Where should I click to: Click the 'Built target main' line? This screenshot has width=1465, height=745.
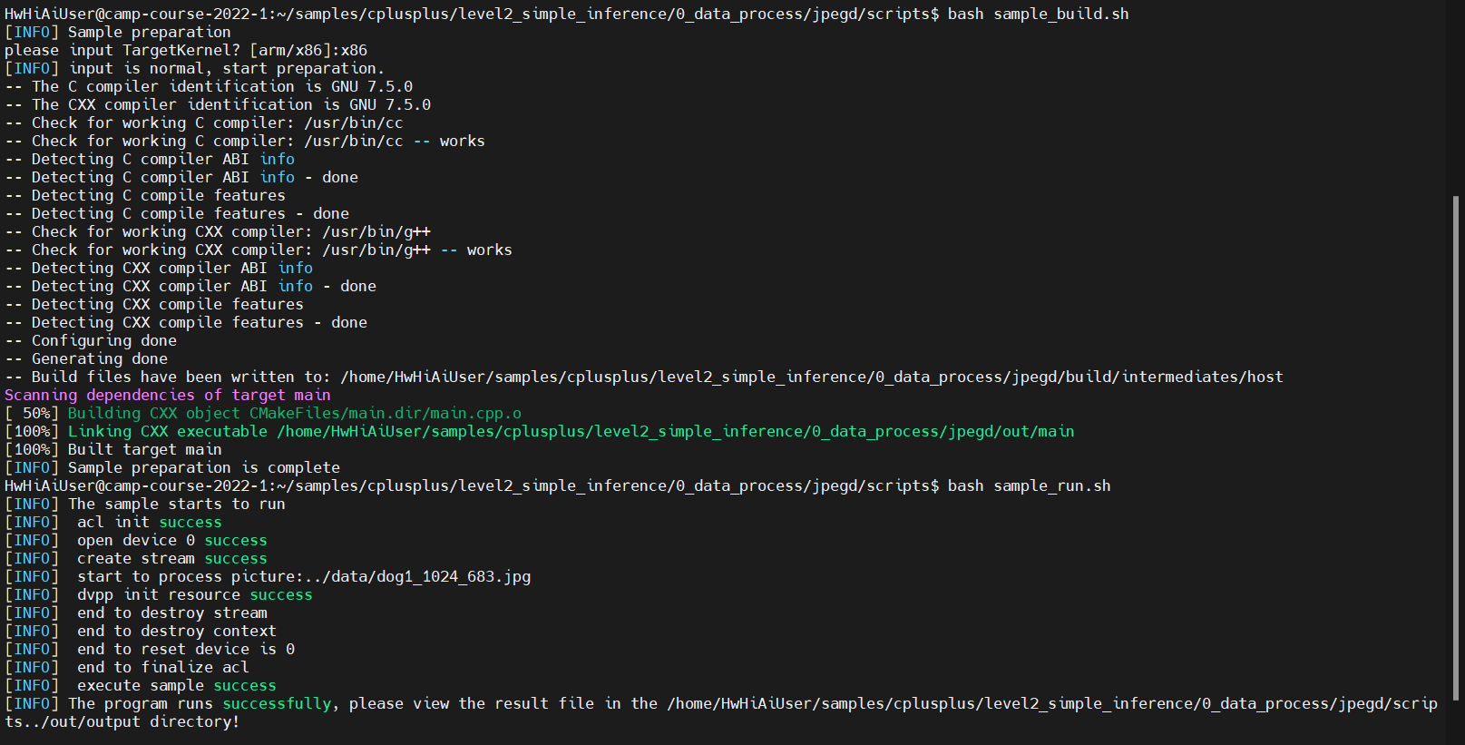tap(144, 450)
